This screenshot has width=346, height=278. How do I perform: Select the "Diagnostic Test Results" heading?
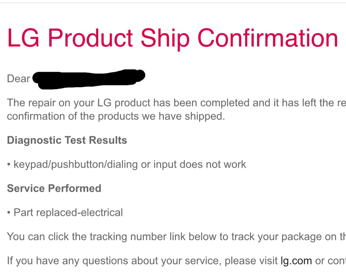(67, 140)
